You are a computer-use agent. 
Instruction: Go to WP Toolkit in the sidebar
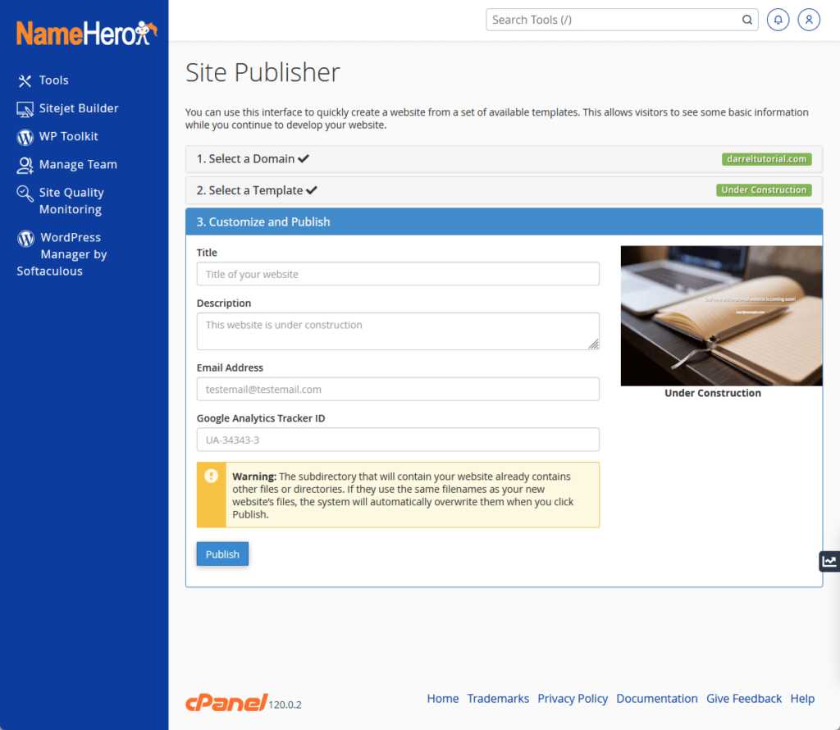tap(69, 137)
